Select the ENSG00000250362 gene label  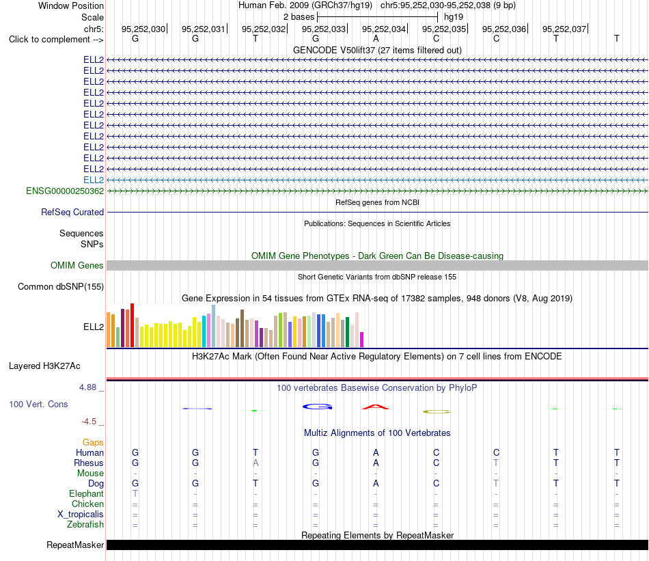tap(65, 191)
